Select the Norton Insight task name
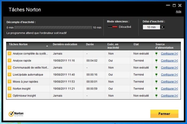Screen dimensions: 187x124 coord(22,89)
